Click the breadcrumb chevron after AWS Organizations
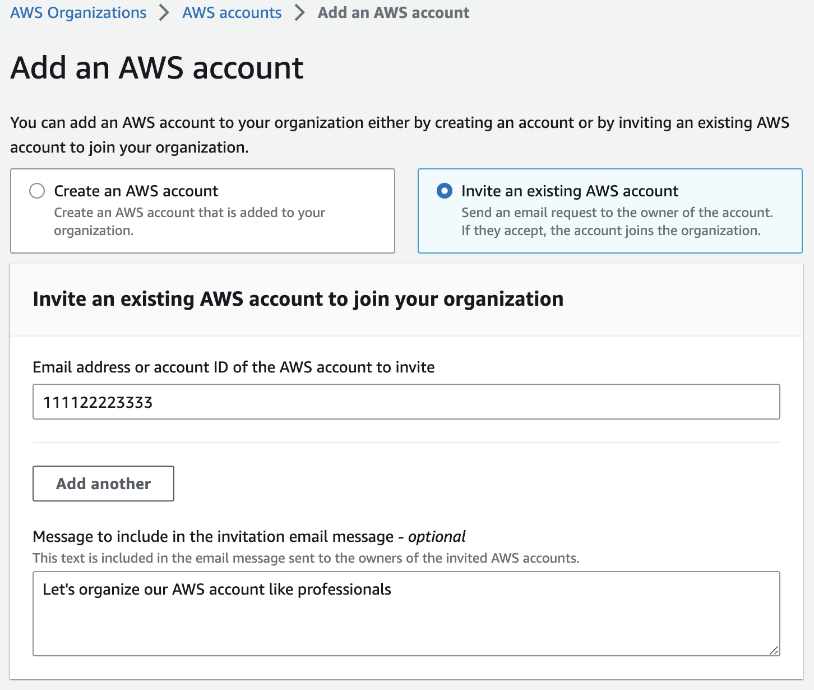 tap(164, 12)
